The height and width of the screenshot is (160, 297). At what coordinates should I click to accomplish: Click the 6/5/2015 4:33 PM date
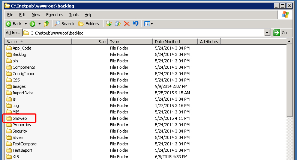tap(171, 157)
